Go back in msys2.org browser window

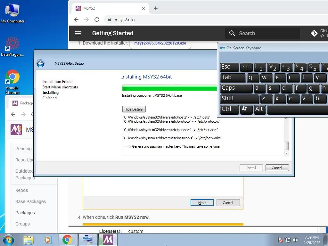[76, 20]
